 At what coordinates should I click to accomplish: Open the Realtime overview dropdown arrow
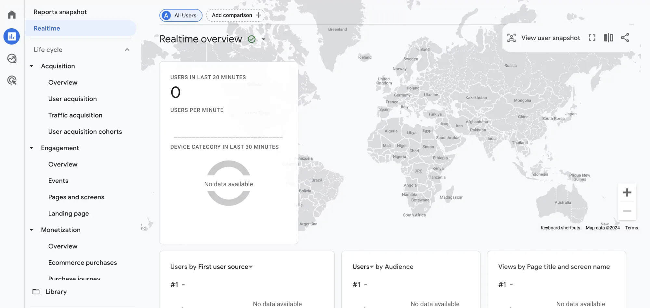[x=264, y=39]
